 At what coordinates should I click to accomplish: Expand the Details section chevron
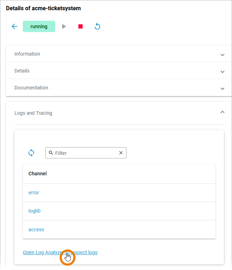pyautogui.click(x=222, y=71)
